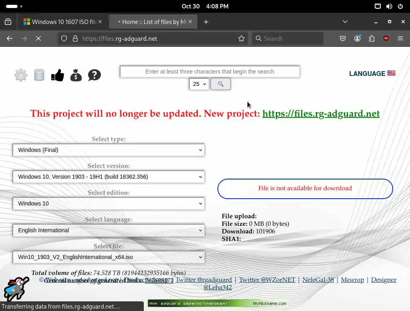Viewport: 410px width, 311px height.
Task: Click the screen keyboard tray icon
Action: tap(378, 6)
